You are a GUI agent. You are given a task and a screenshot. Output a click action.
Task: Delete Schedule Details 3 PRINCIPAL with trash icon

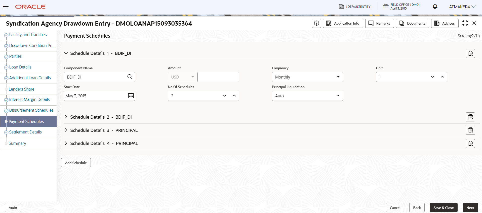tap(470, 130)
